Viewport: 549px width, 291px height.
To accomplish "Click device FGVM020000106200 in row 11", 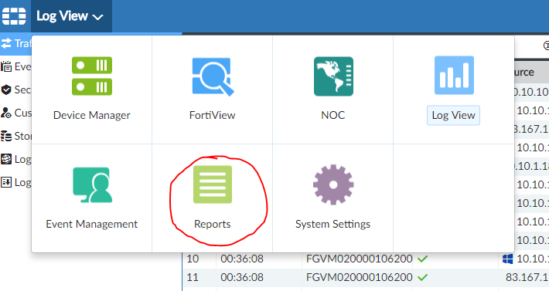I will (x=360, y=277).
